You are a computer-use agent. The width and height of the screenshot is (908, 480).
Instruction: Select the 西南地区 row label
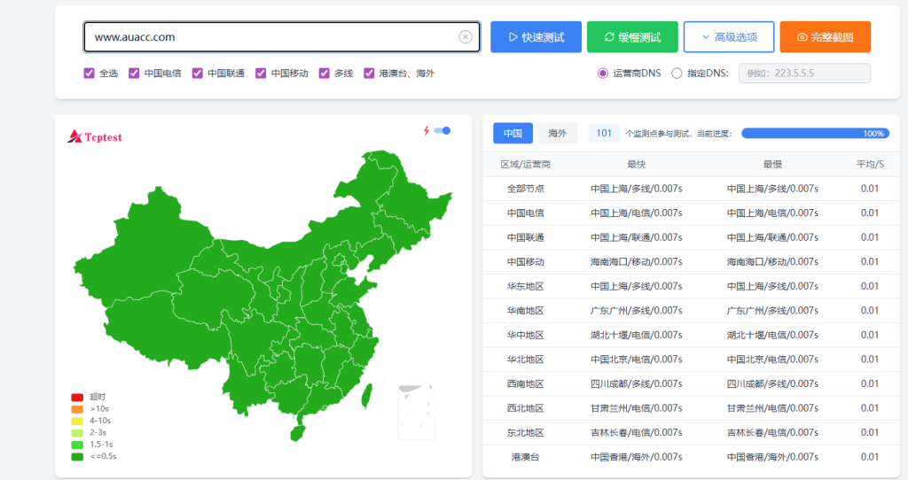point(525,383)
